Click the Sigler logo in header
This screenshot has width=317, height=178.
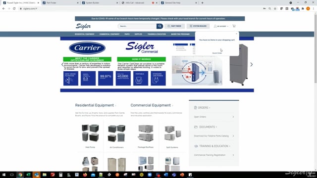(83, 26)
